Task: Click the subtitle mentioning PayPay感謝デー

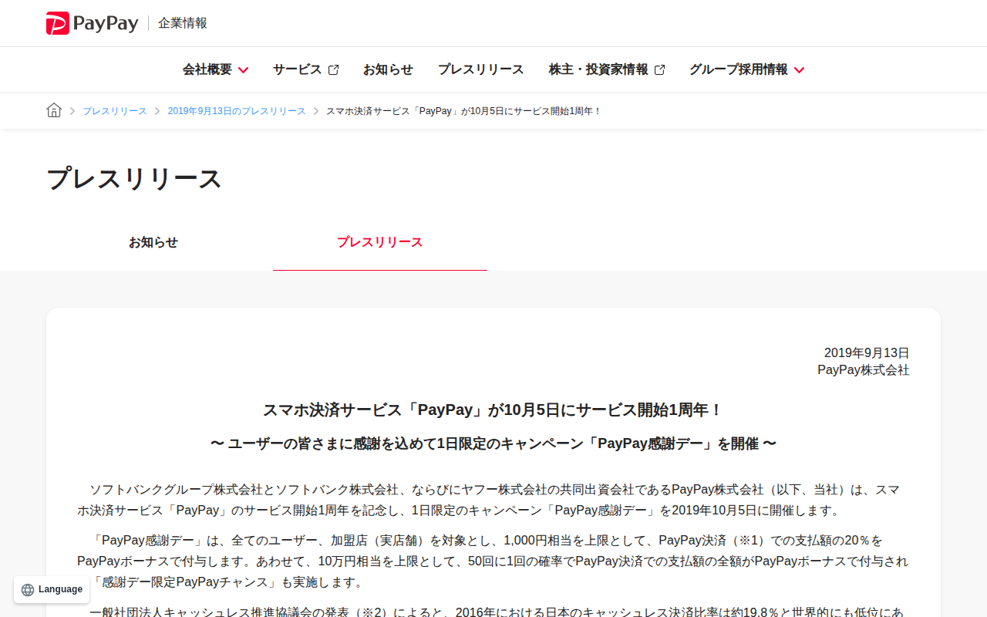Action: tap(493, 443)
